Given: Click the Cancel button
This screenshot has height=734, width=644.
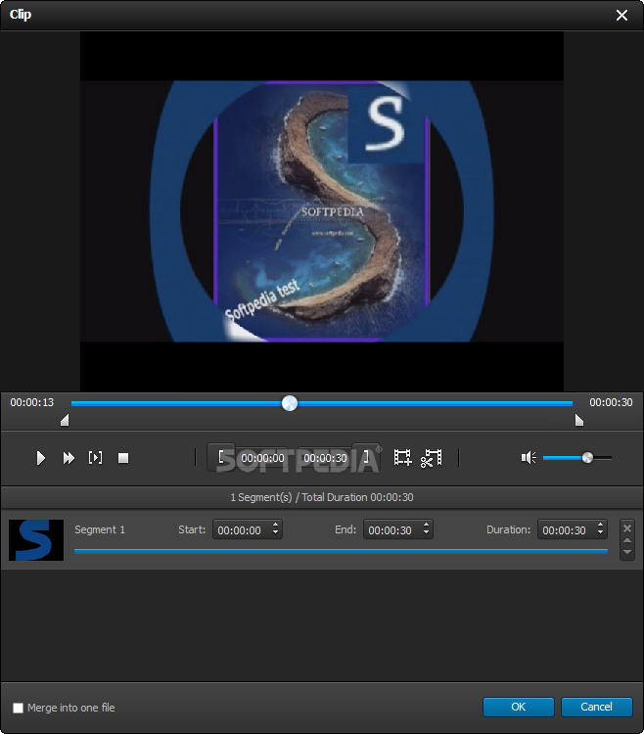Looking at the screenshot, I should (597, 707).
